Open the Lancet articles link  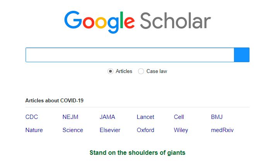[145, 117]
